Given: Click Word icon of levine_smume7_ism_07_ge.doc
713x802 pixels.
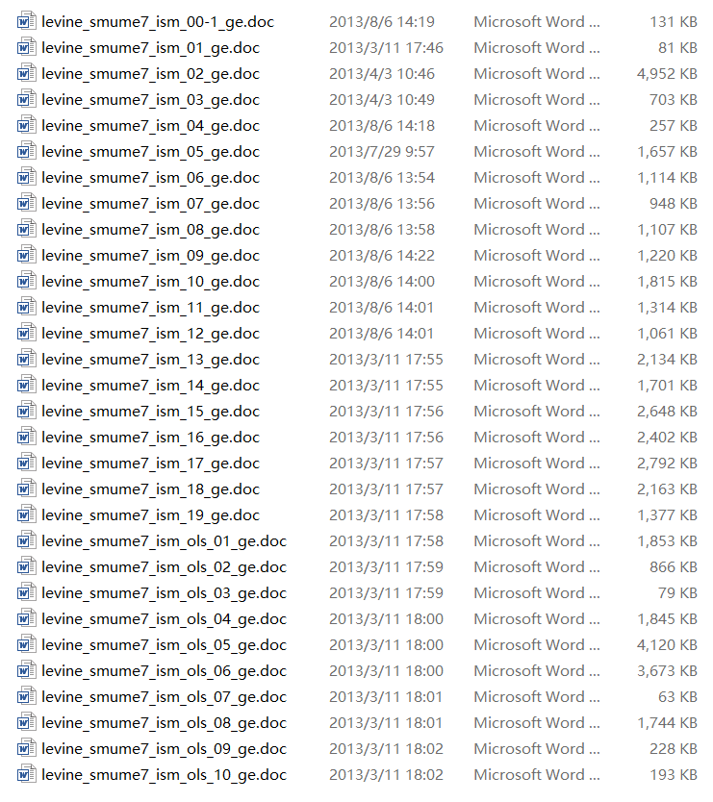Looking at the screenshot, I should point(27,204).
